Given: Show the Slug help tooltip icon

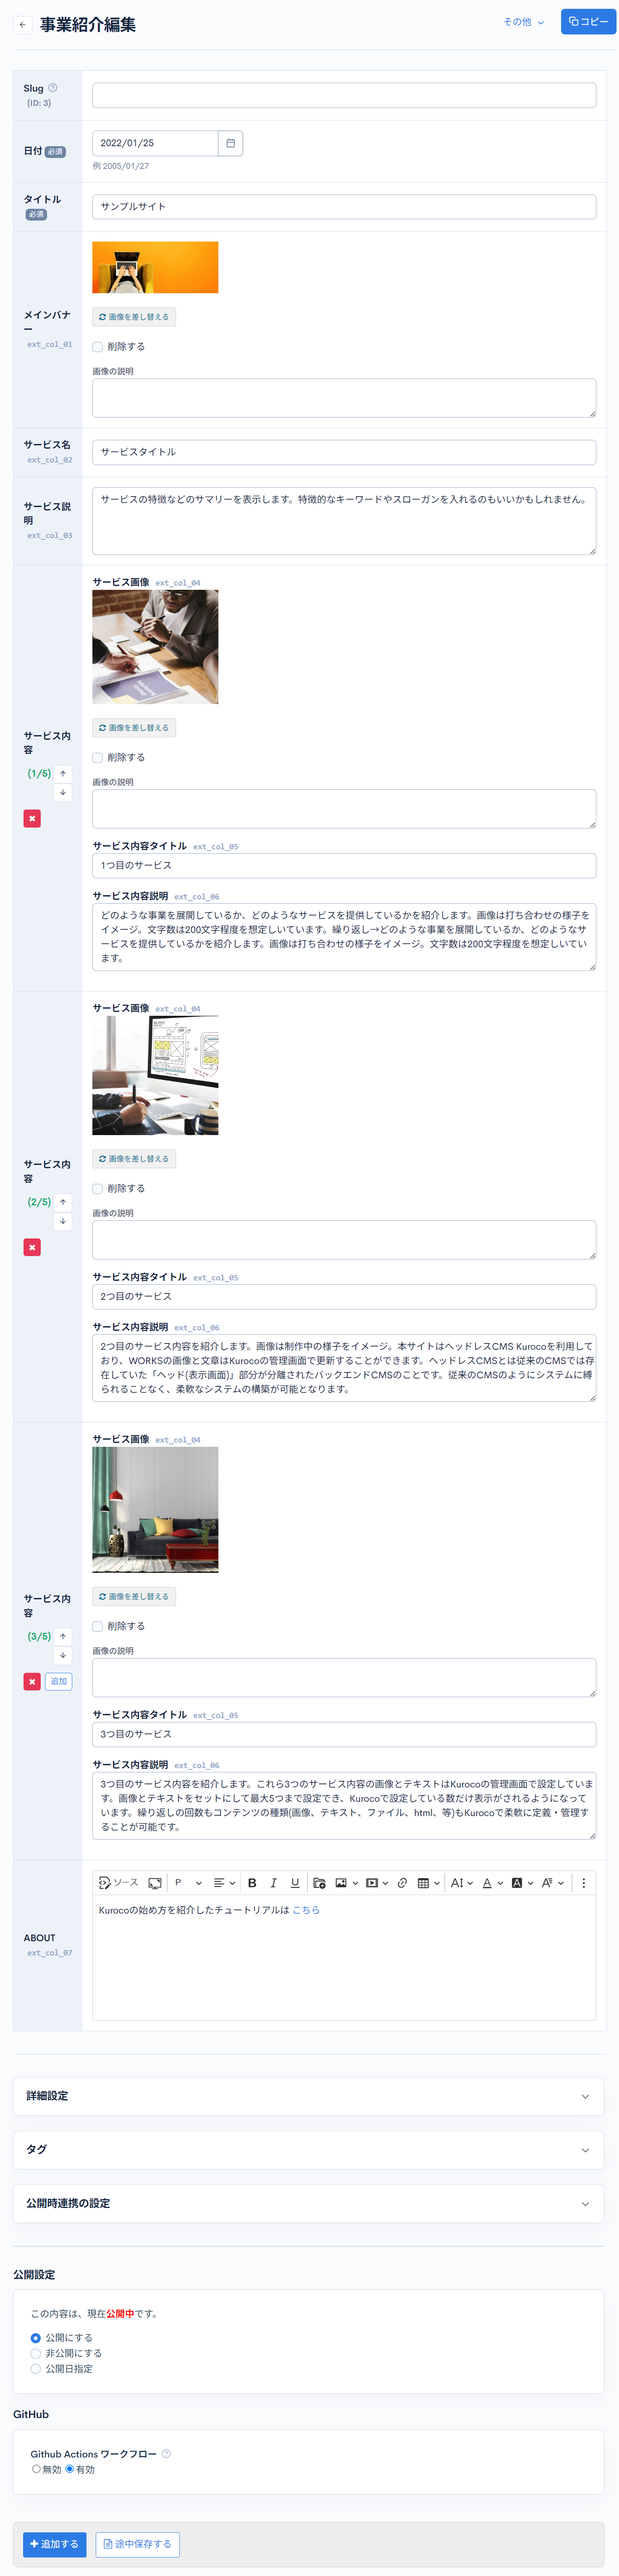Looking at the screenshot, I should click(x=53, y=88).
